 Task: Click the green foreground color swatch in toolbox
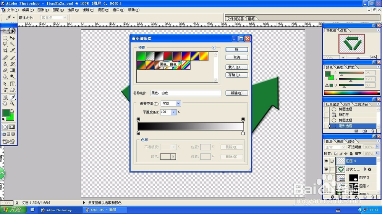[6, 113]
